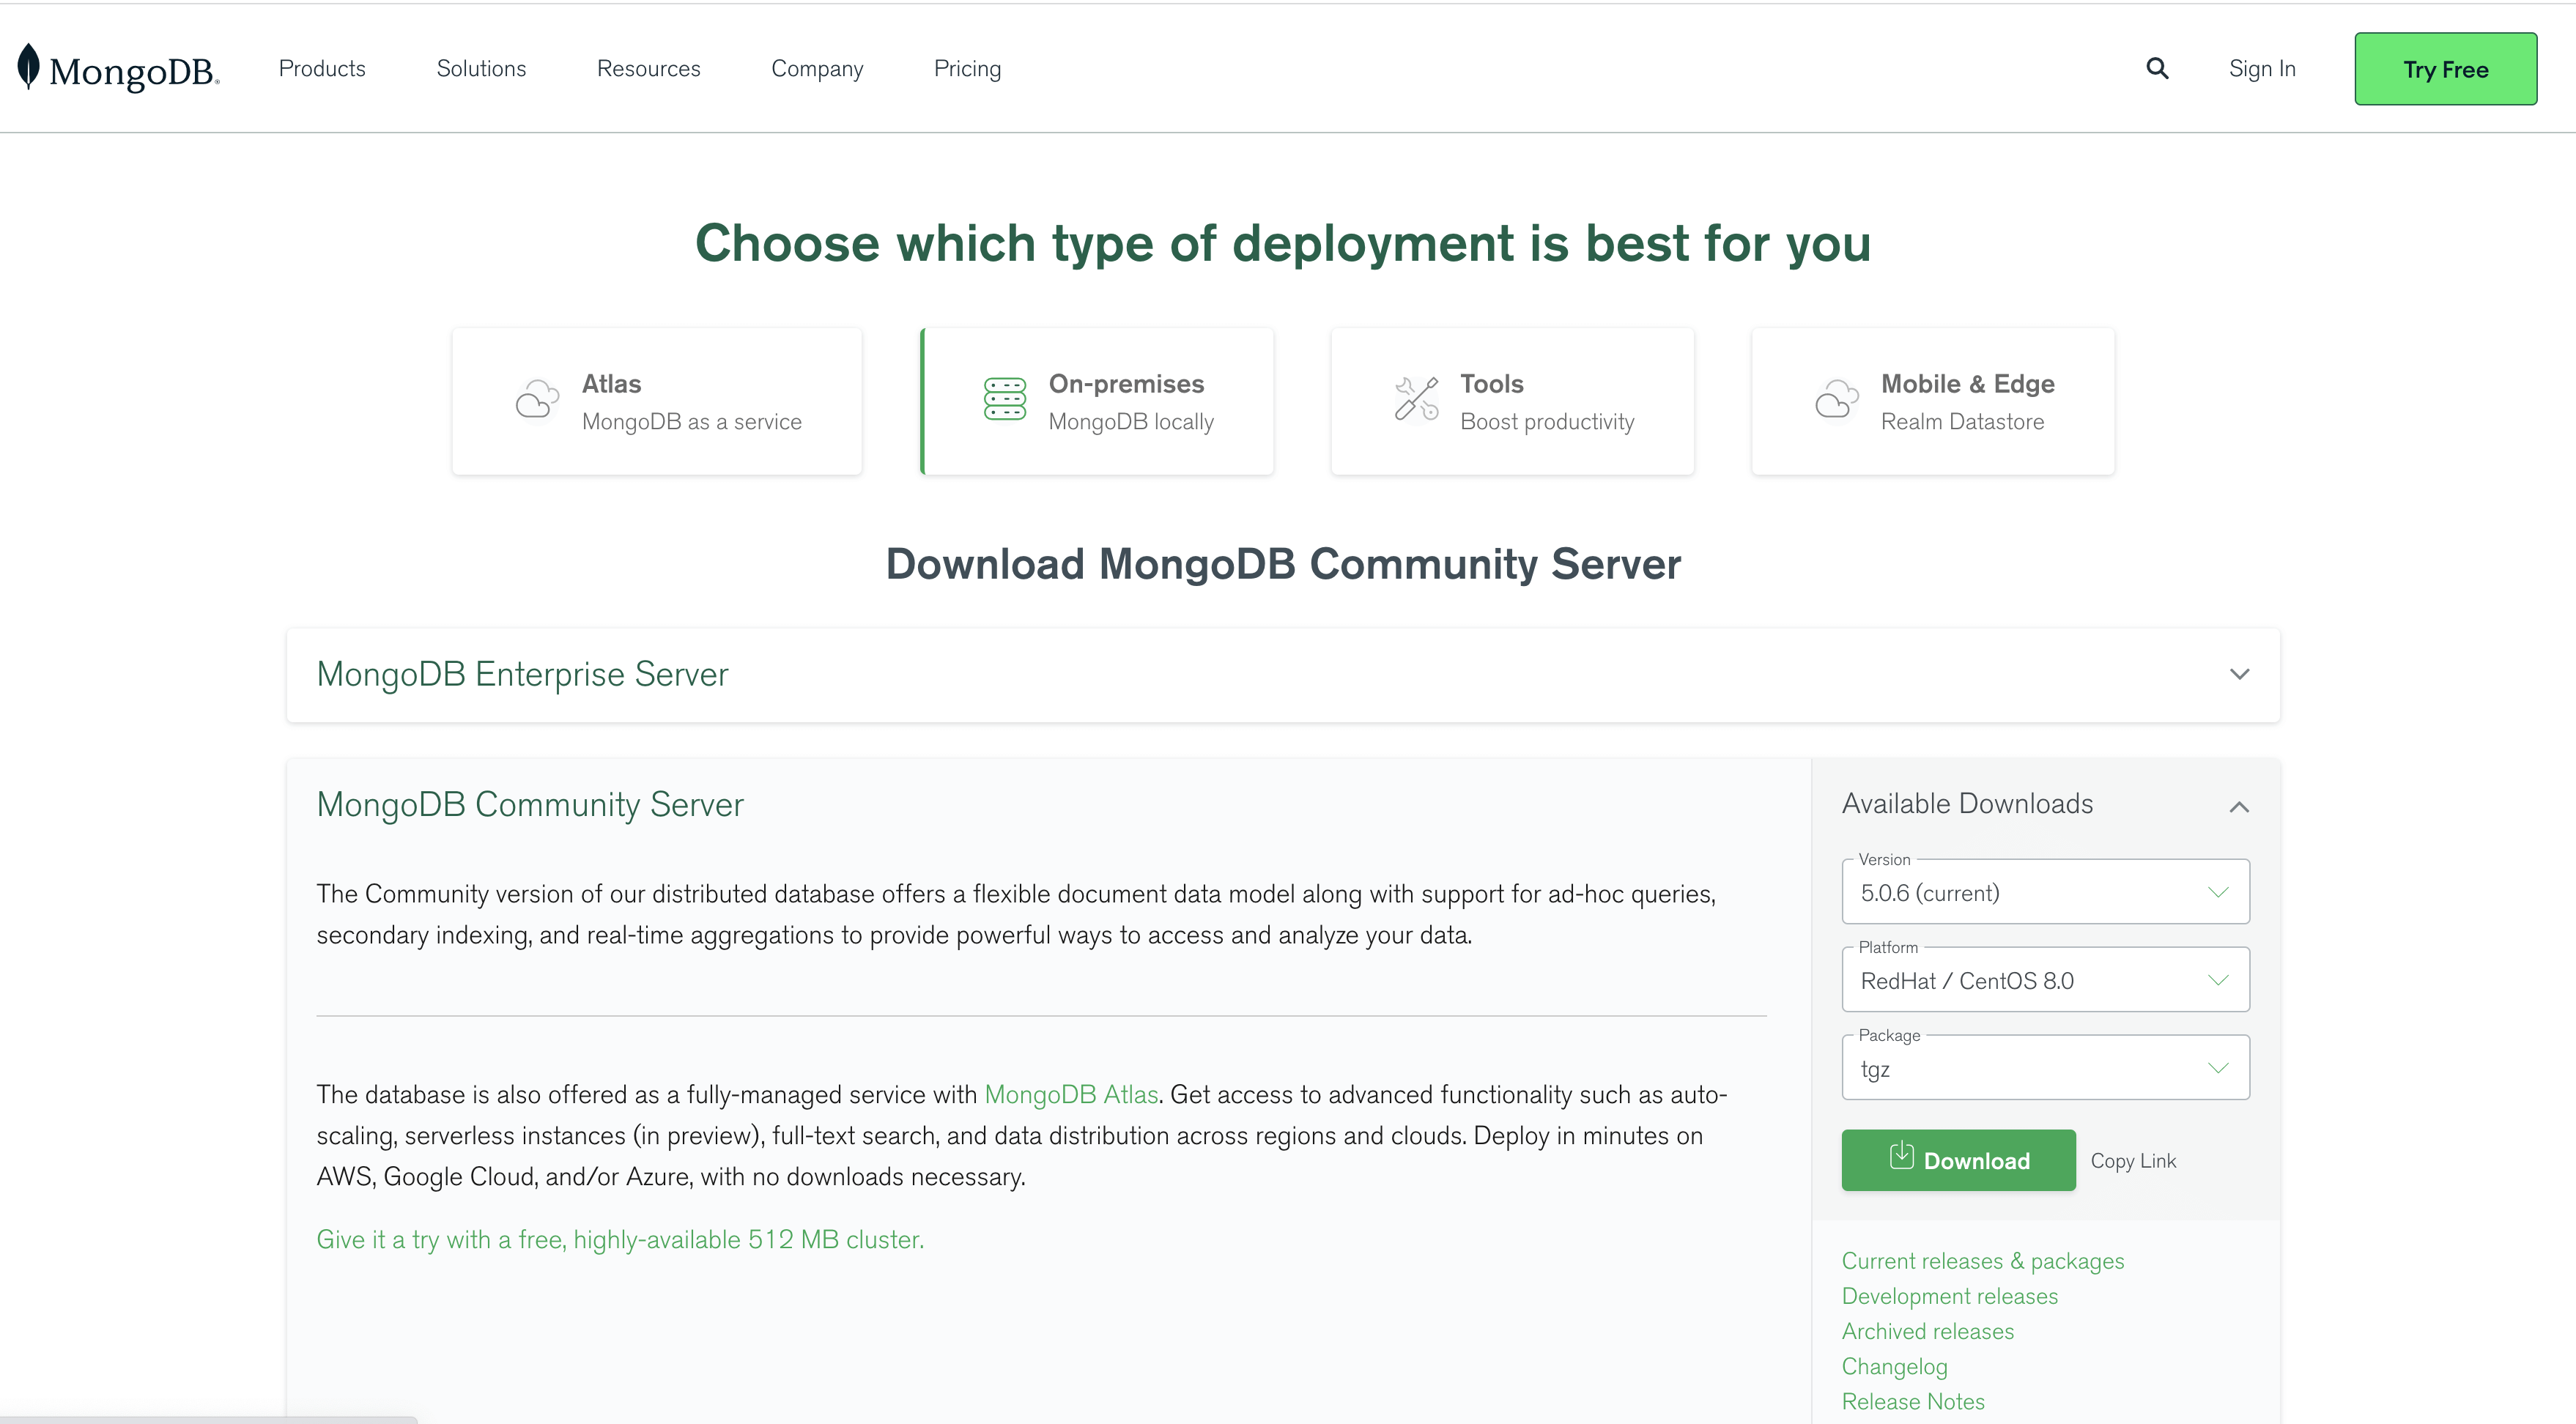Screen dimensions: 2576x1424
Task: Open Development releases link
Action: tap(1949, 1296)
